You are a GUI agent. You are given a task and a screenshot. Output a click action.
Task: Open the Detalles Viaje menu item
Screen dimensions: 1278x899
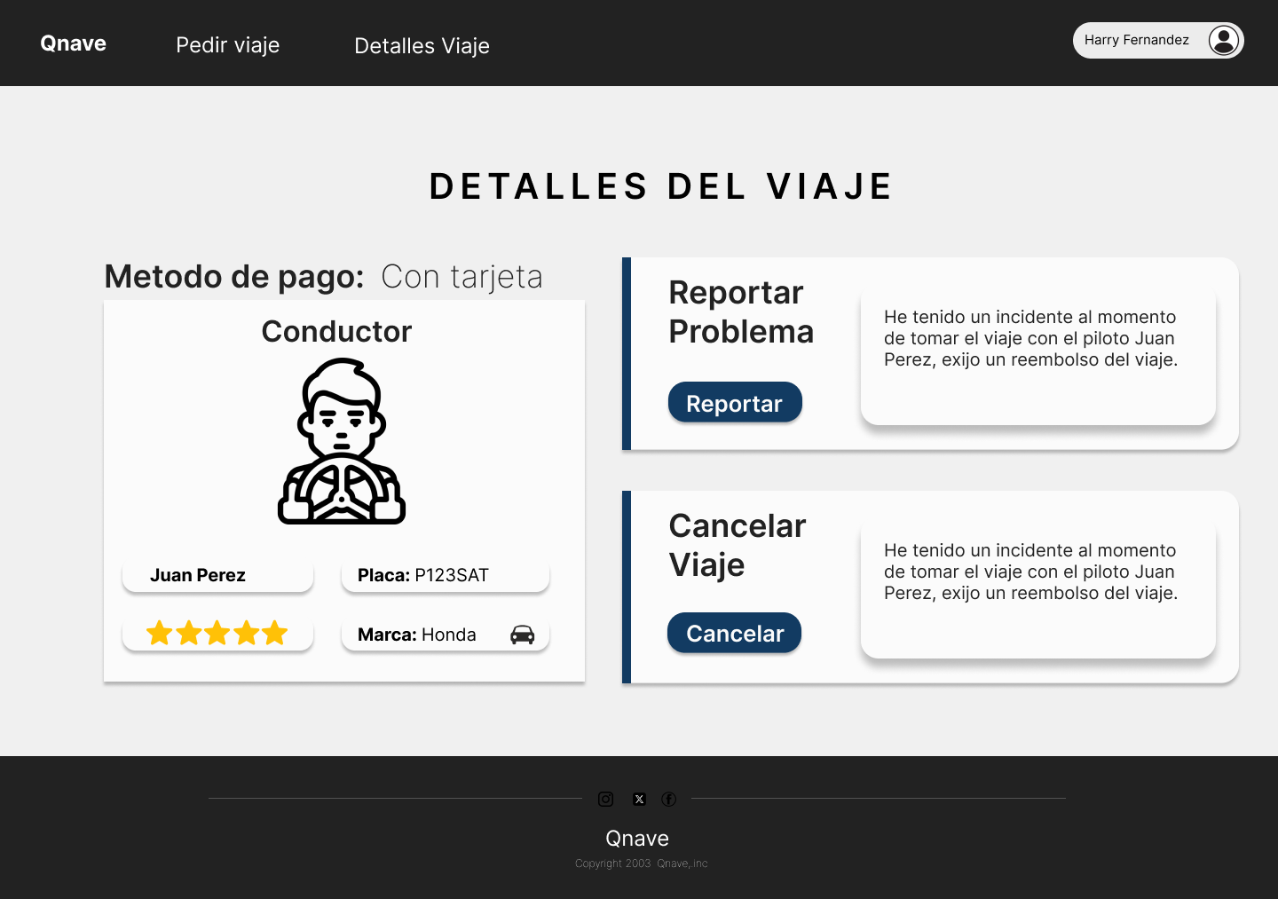pos(422,46)
